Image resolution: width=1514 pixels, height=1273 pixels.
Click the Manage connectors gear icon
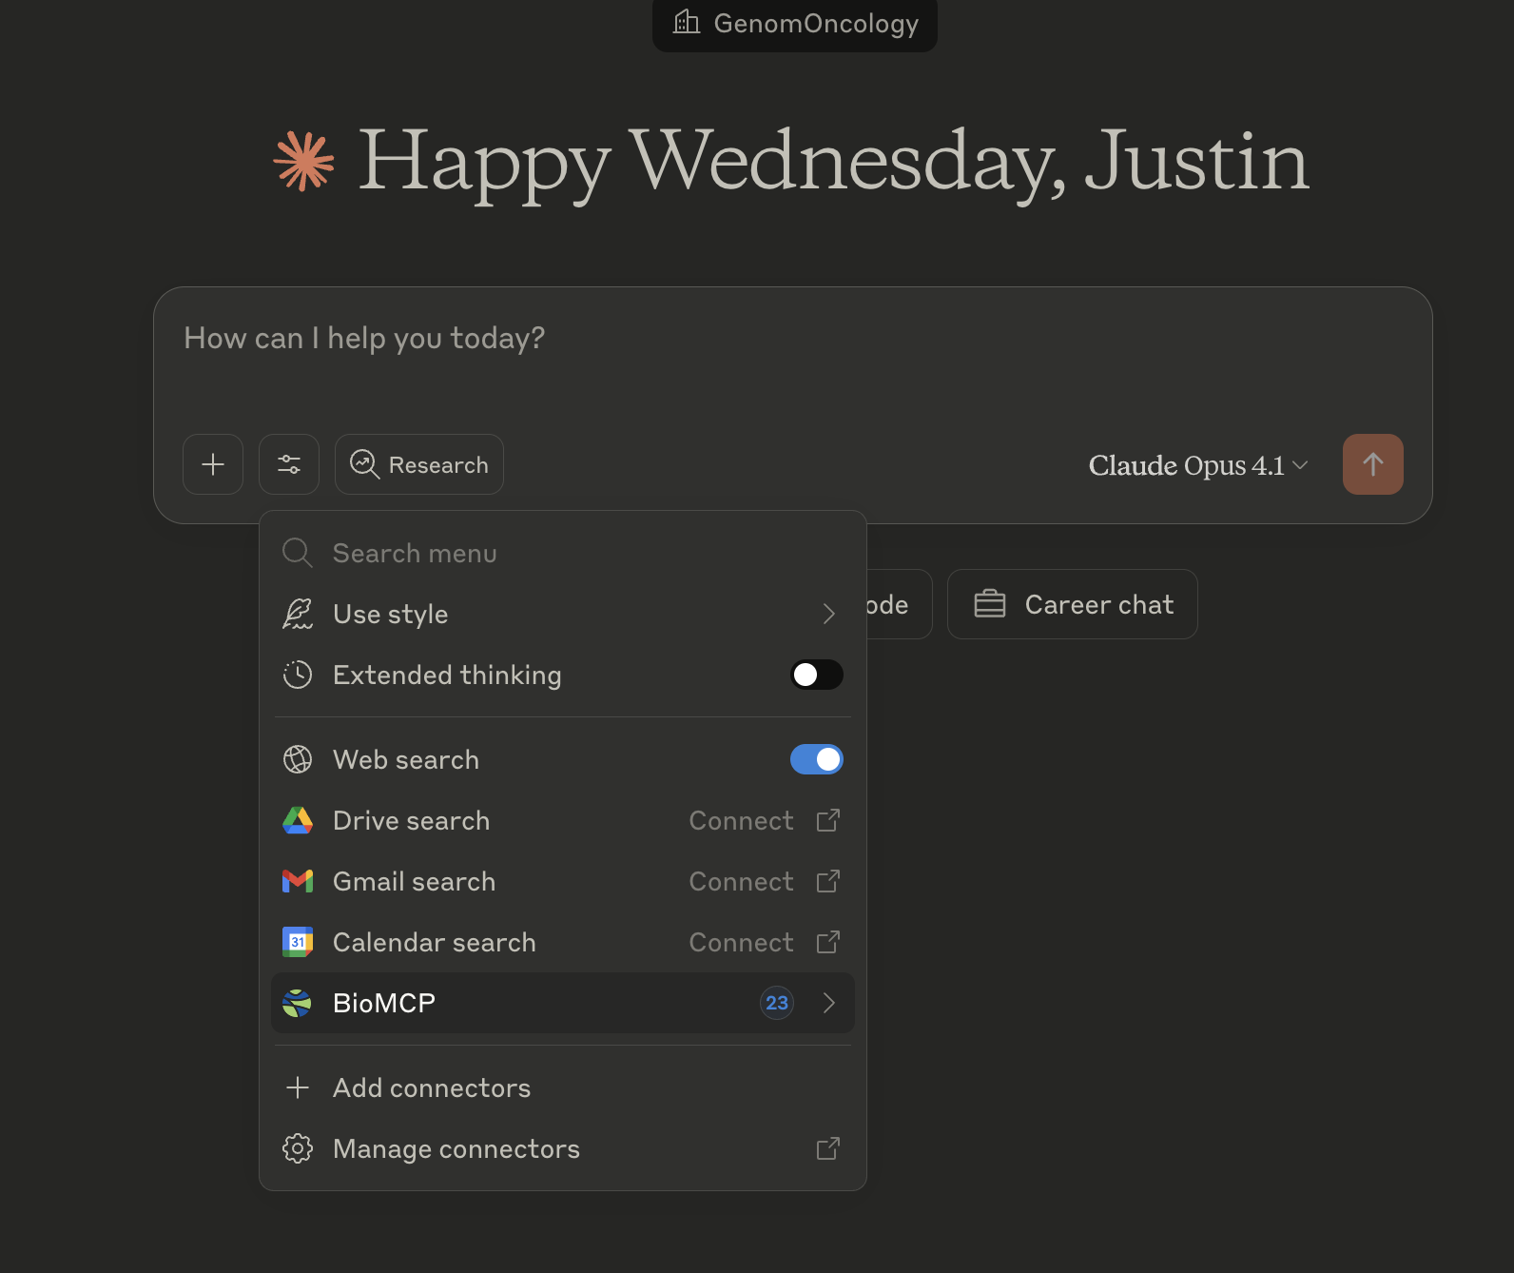(x=298, y=1148)
